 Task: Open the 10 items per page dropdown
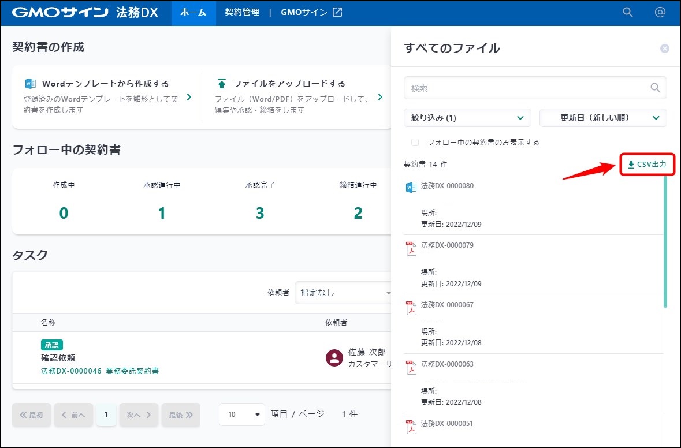(x=242, y=415)
